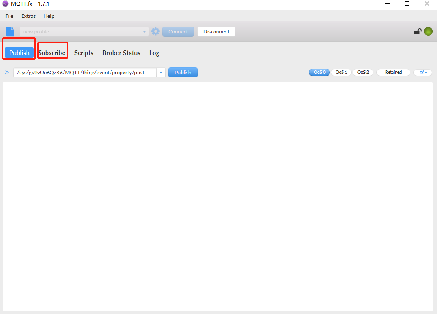Select QoS 1 level

pos(341,72)
